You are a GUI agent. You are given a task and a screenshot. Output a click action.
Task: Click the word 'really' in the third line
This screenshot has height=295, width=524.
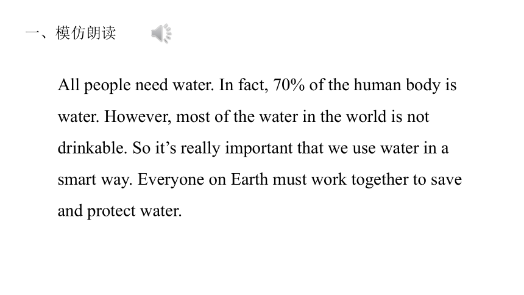200,149
